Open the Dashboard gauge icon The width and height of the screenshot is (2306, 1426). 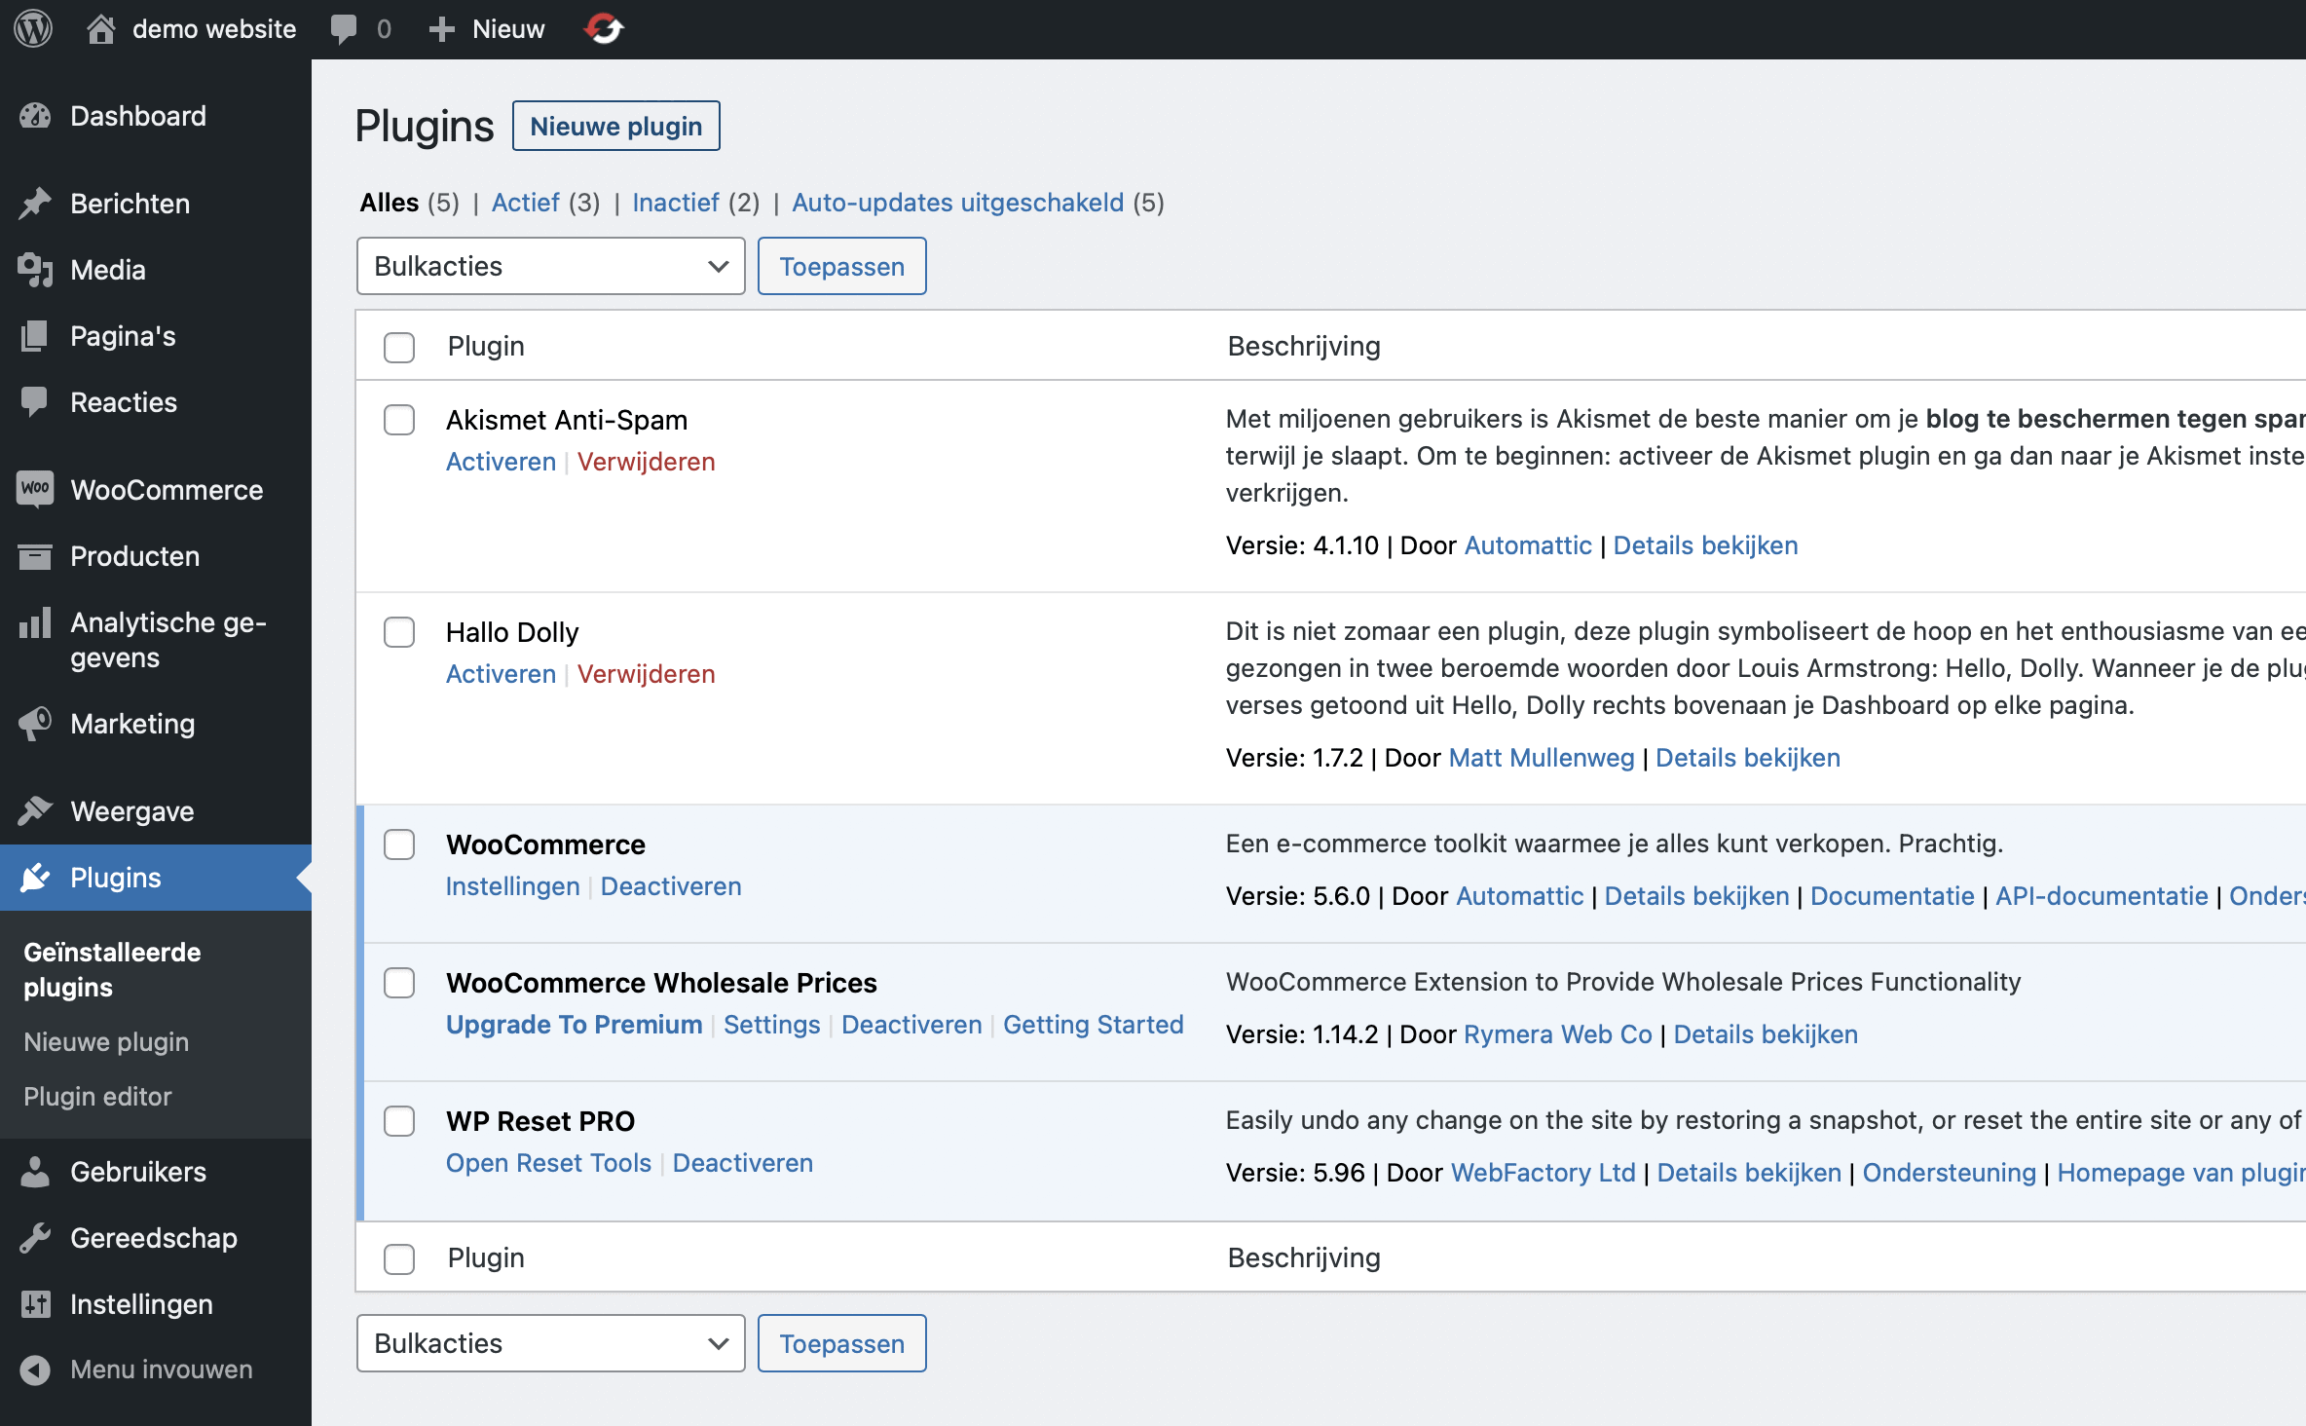pyautogui.click(x=35, y=116)
